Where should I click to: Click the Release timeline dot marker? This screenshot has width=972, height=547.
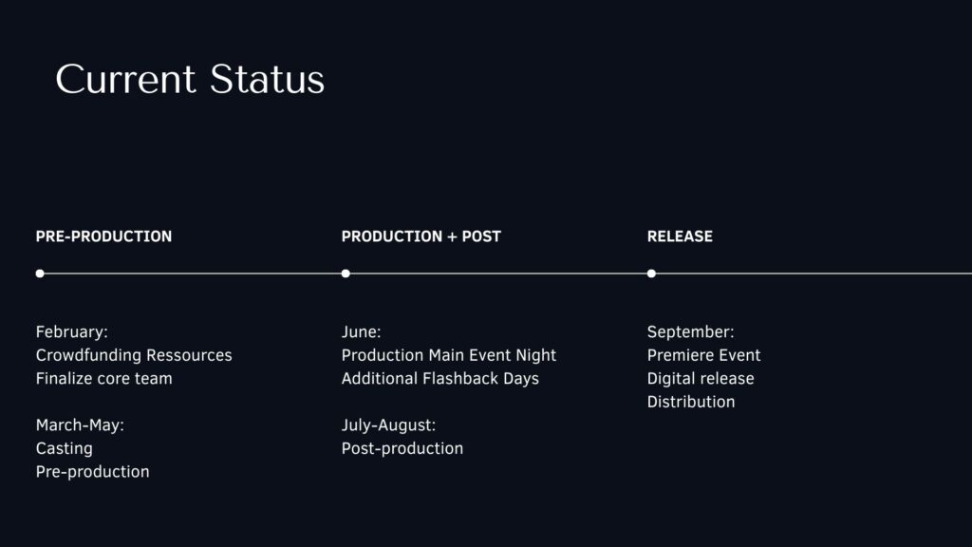click(651, 273)
